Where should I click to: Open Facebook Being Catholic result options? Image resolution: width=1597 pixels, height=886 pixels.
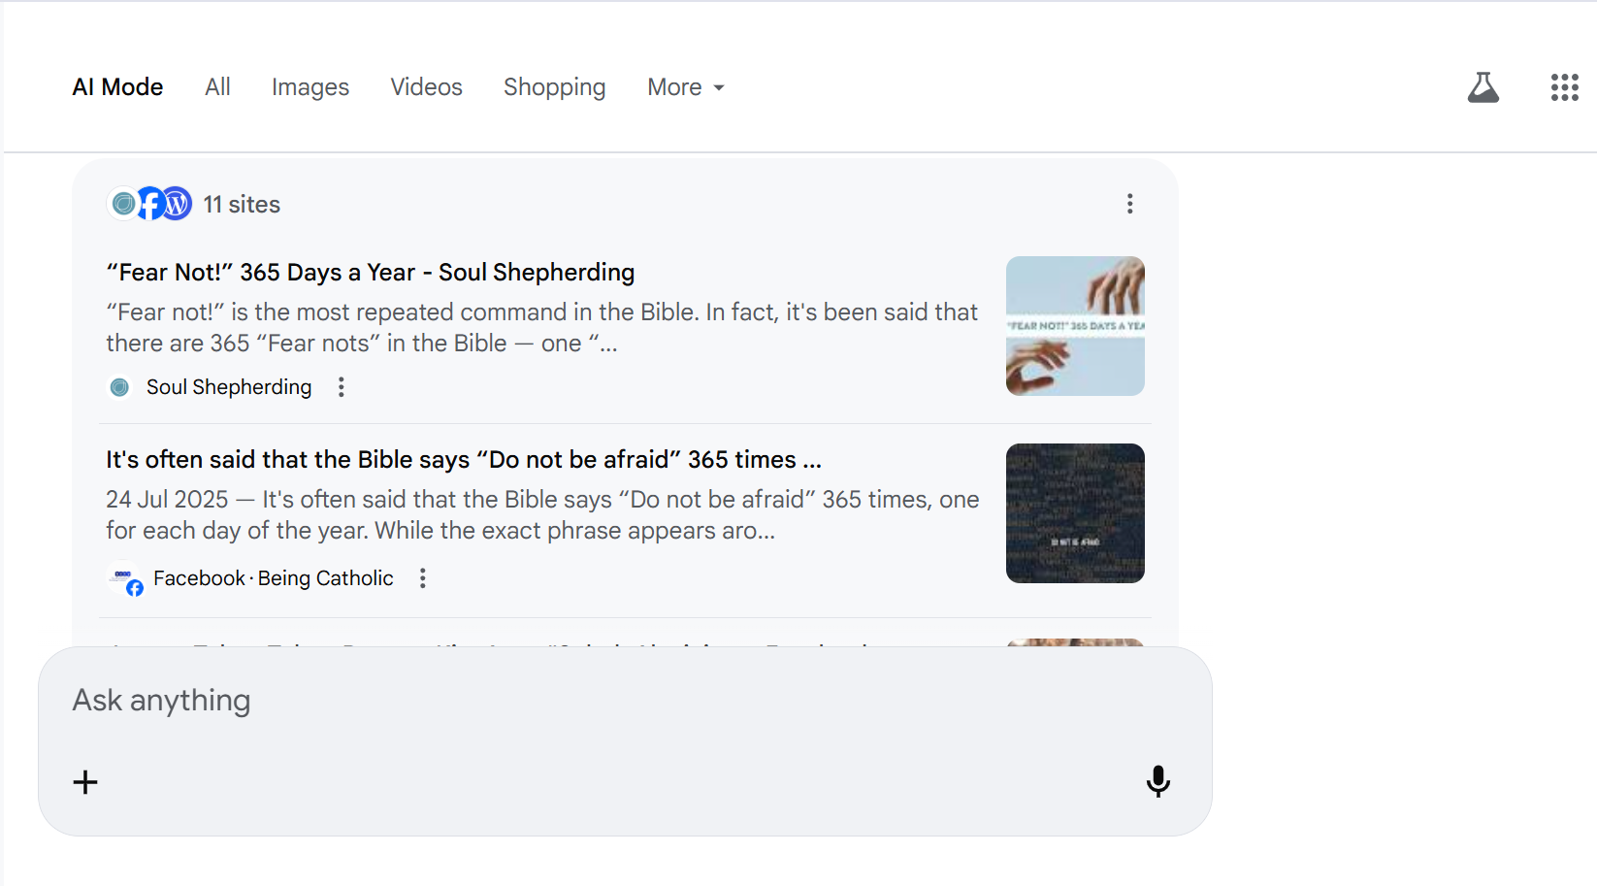pyautogui.click(x=423, y=578)
